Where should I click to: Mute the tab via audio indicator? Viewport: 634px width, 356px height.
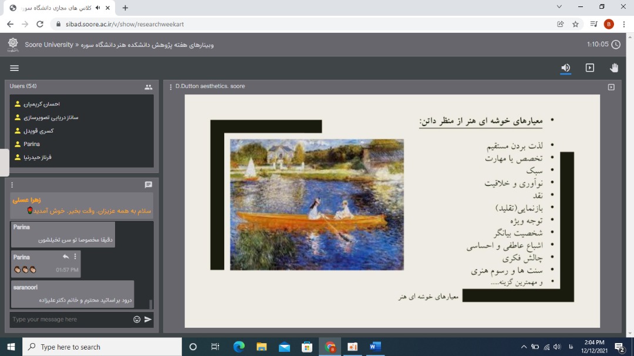point(97,8)
